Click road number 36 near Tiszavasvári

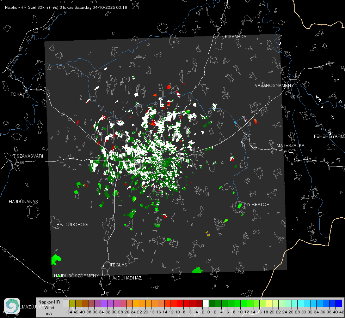coord(22,163)
